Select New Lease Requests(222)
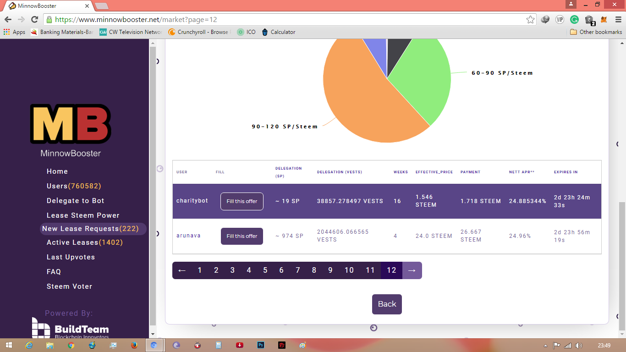The width and height of the screenshot is (626, 352). [x=93, y=229]
